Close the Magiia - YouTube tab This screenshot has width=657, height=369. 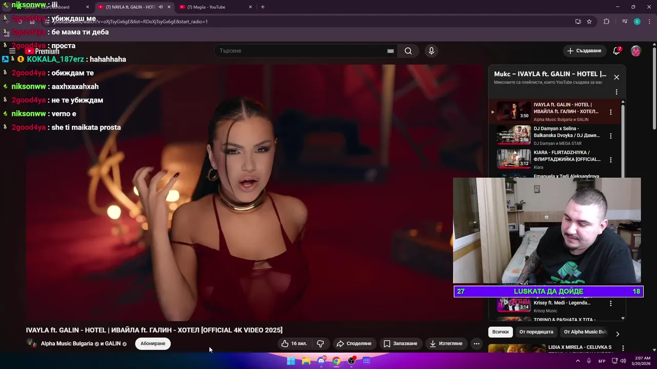(x=250, y=7)
